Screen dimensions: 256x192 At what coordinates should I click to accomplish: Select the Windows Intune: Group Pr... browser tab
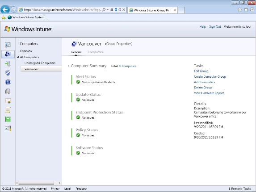click(x=151, y=10)
